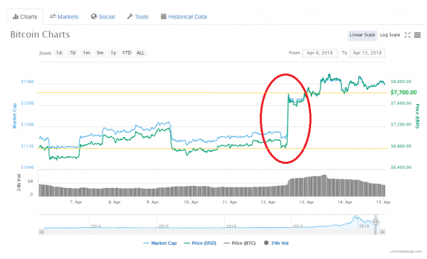
Task: Click the navigator scroll right arrow
Action: pyautogui.click(x=382, y=232)
